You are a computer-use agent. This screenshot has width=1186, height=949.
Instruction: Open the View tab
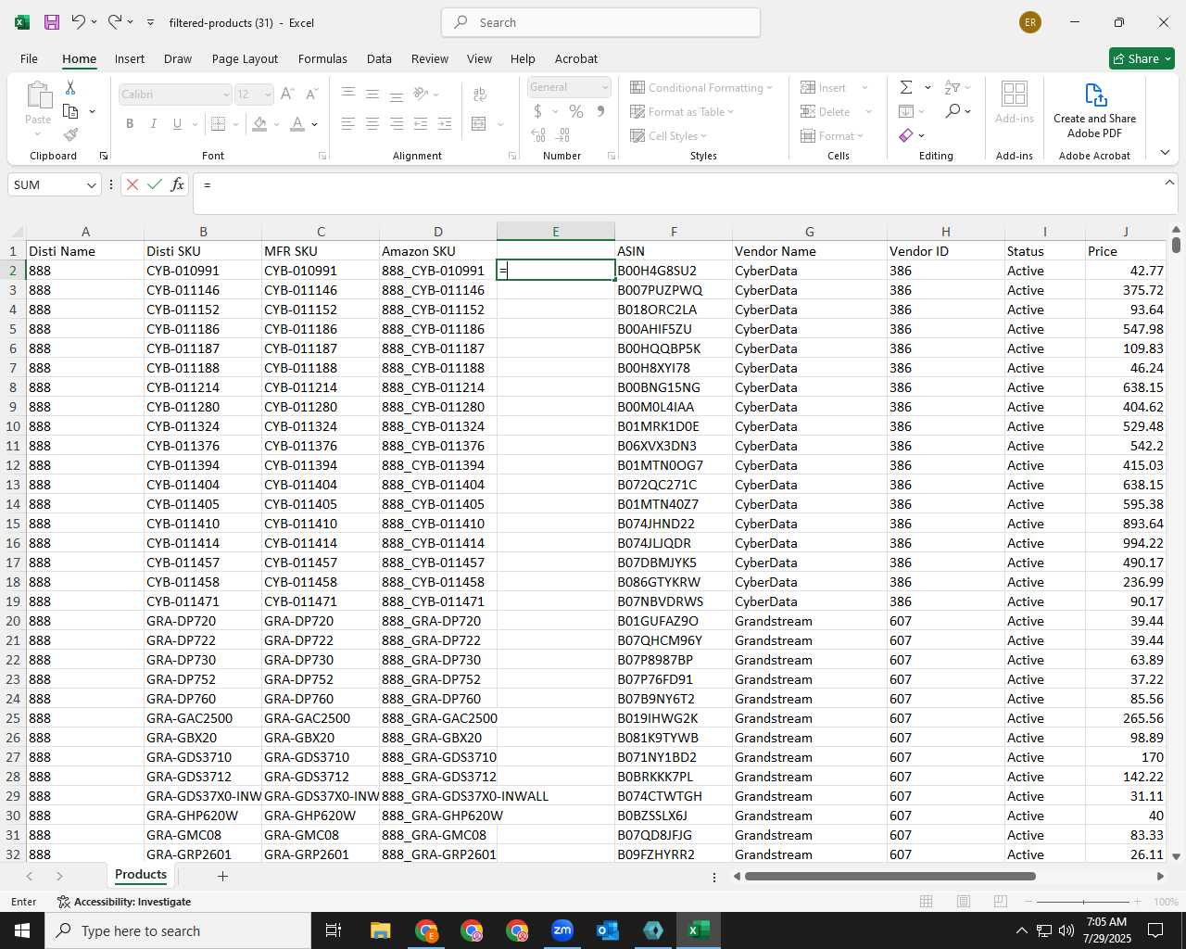[x=479, y=58]
